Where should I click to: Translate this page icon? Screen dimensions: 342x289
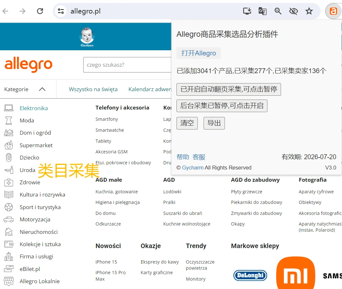(x=262, y=11)
